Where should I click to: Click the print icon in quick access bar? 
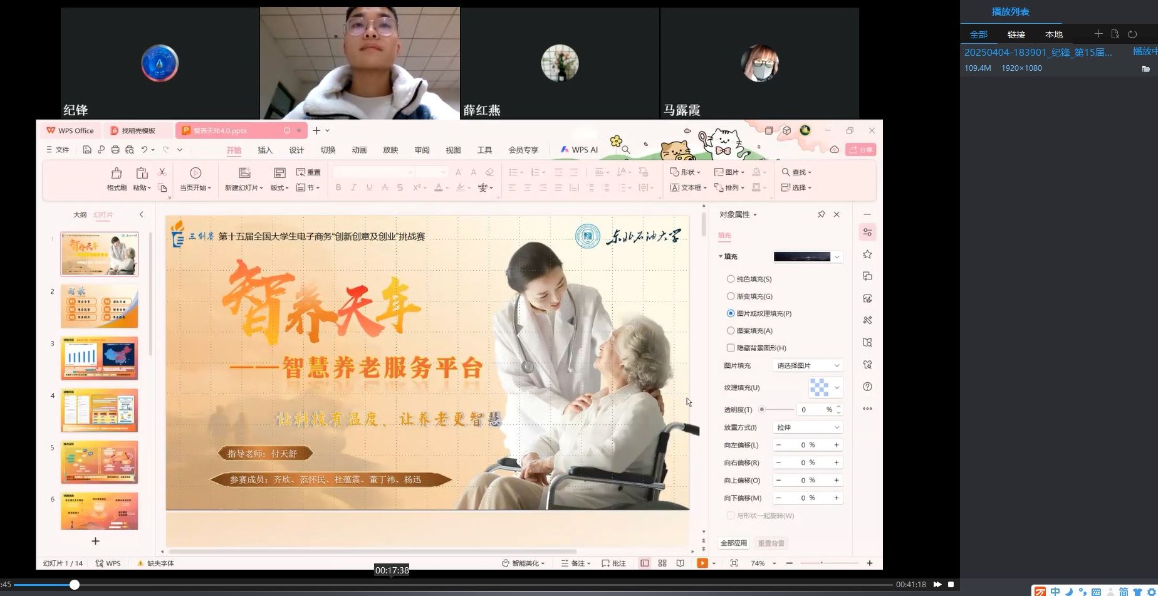coord(115,150)
